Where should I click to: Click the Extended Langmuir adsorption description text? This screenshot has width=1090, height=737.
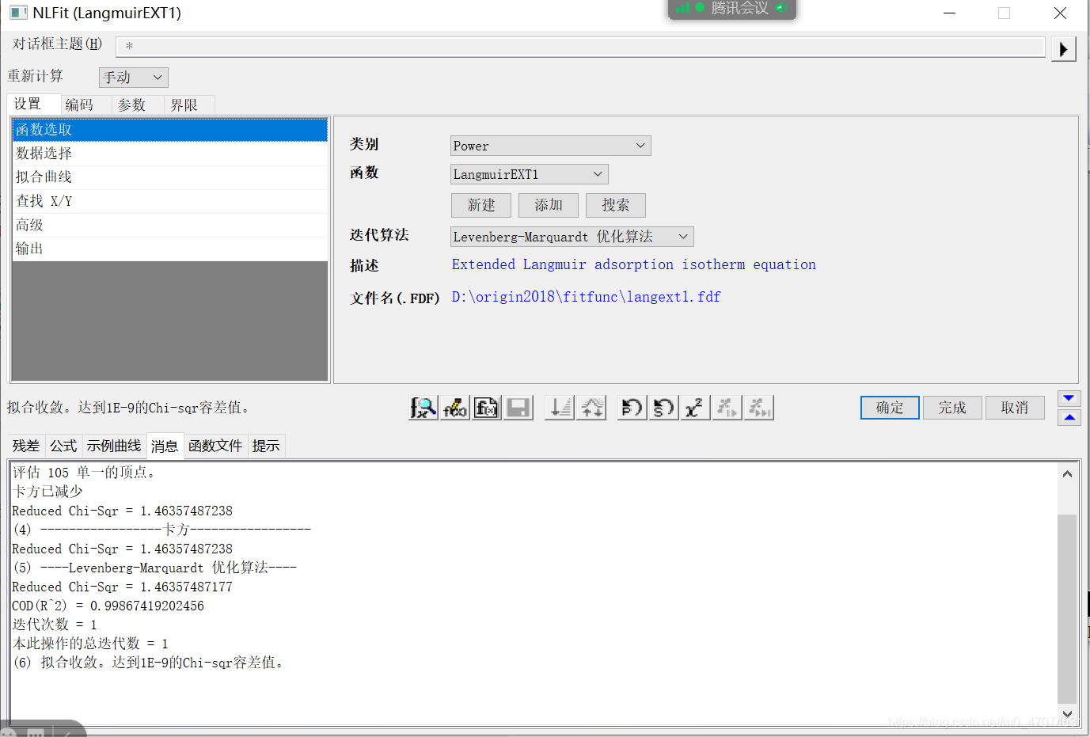pyautogui.click(x=633, y=264)
